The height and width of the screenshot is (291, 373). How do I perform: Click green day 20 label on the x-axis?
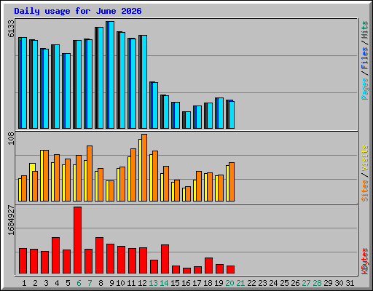[x=229, y=283]
